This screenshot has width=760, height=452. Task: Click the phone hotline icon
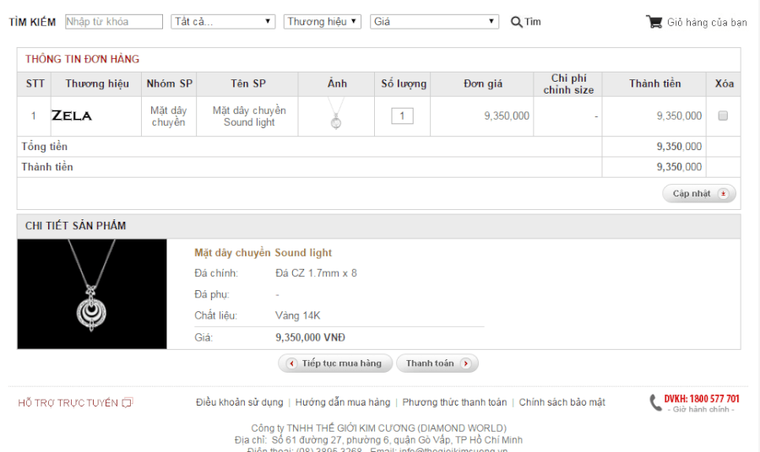coord(655,403)
